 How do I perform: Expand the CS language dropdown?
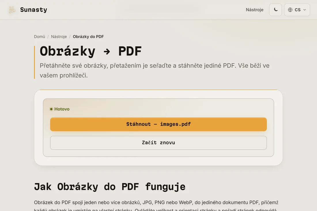pos(297,10)
